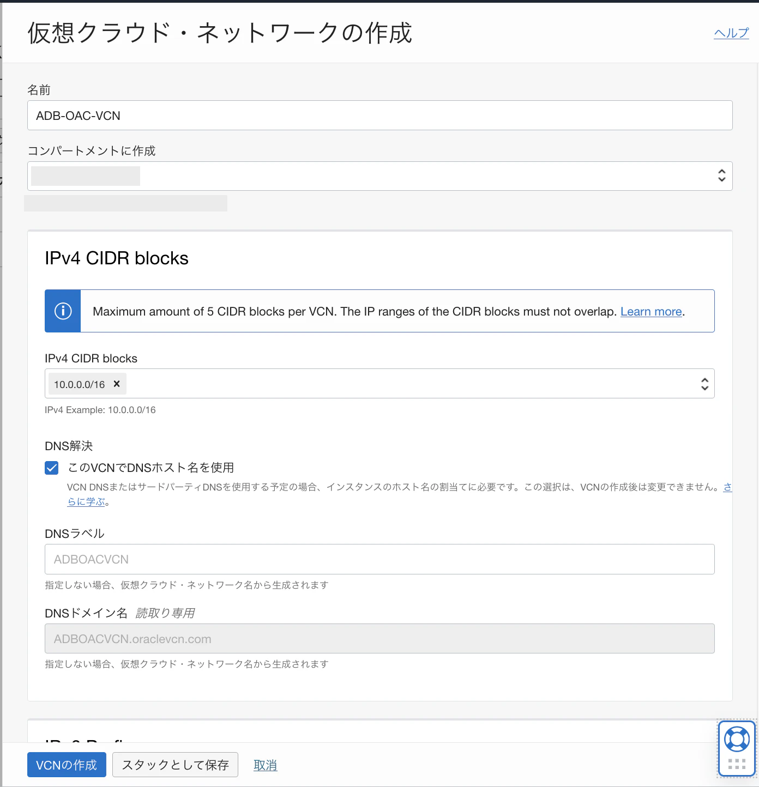Expand the IPv4 CIDR blocks dropdown arrows
This screenshot has width=759, height=787.
704,384
